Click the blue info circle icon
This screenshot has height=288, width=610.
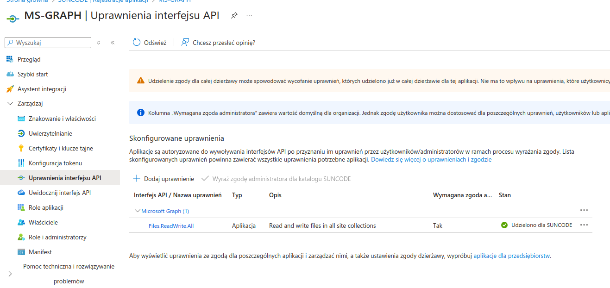141,113
